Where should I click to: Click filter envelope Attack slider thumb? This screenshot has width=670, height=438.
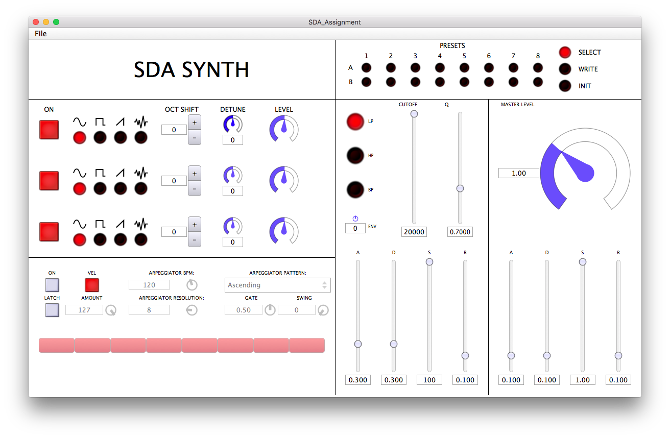[358, 344]
